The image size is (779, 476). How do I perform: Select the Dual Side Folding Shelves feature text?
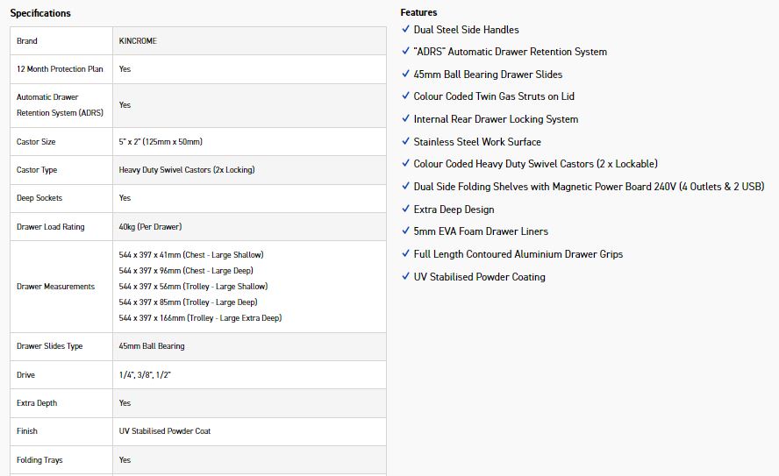point(588,186)
